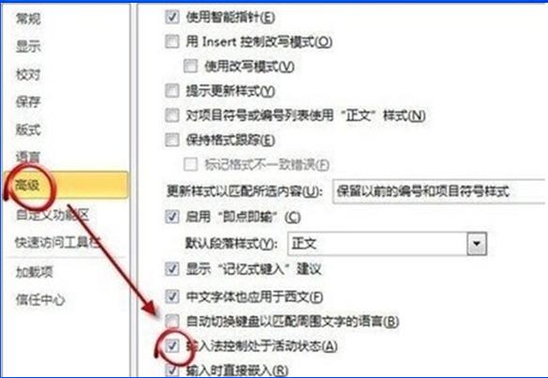Image resolution: width=548 pixels, height=378 pixels.
Task: Select the 常规 category in sidebar
Action: pyautogui.click(x=28, y=19)
